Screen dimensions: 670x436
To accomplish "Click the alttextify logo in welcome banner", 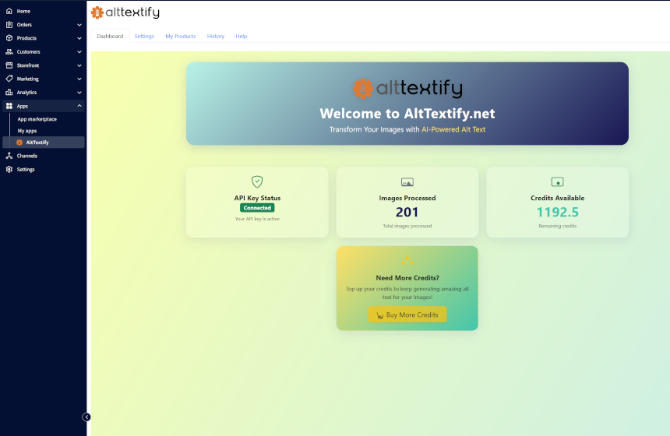I will 407,89.
